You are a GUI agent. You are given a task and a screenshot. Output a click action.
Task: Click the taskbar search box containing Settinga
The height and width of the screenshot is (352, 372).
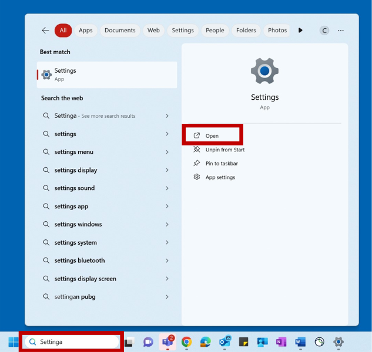coord(72,342)
